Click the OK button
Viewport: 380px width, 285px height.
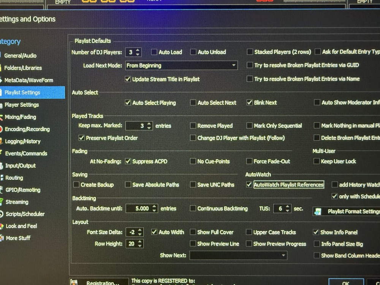pyautogui.click(x=346, y=283)
